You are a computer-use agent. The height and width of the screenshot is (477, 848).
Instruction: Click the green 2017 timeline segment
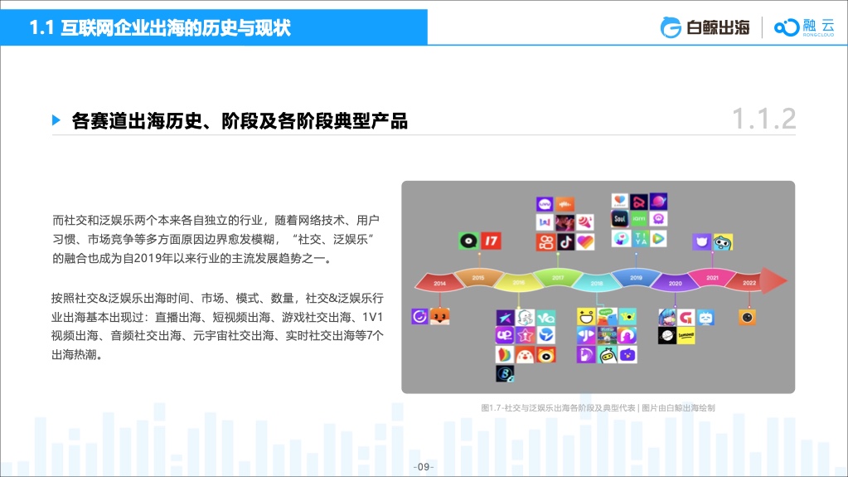point(558,277)
